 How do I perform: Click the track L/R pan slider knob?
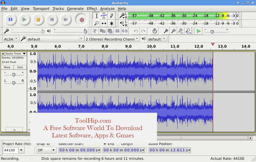coord(14,83)
